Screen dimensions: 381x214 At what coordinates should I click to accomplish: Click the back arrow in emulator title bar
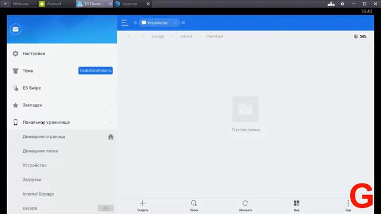(x=5, y=4)
